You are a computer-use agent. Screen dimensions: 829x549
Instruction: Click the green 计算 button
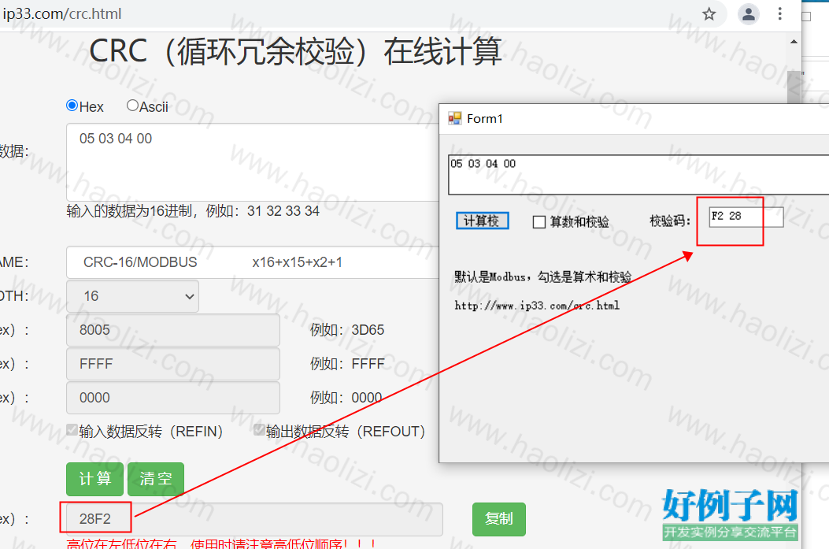click(95, 479)
